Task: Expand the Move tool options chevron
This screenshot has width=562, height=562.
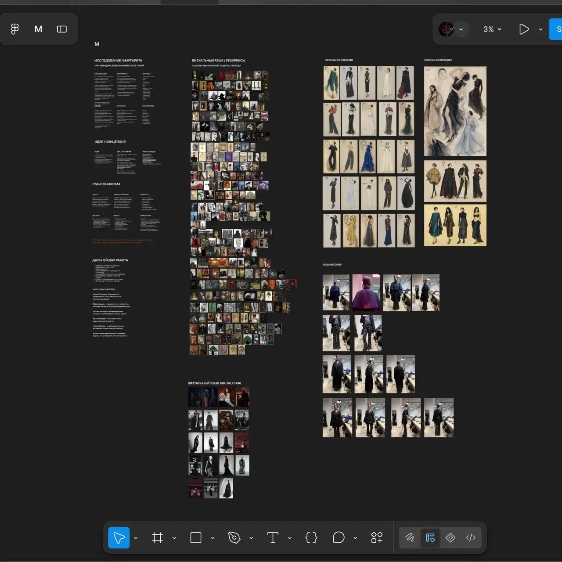Action: [x=136, y=538]
